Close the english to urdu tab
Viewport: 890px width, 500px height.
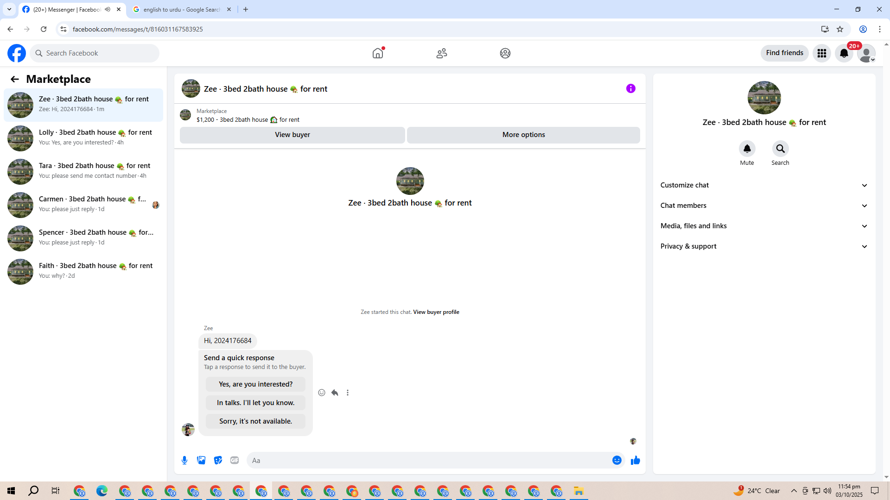tap(229, 9)
